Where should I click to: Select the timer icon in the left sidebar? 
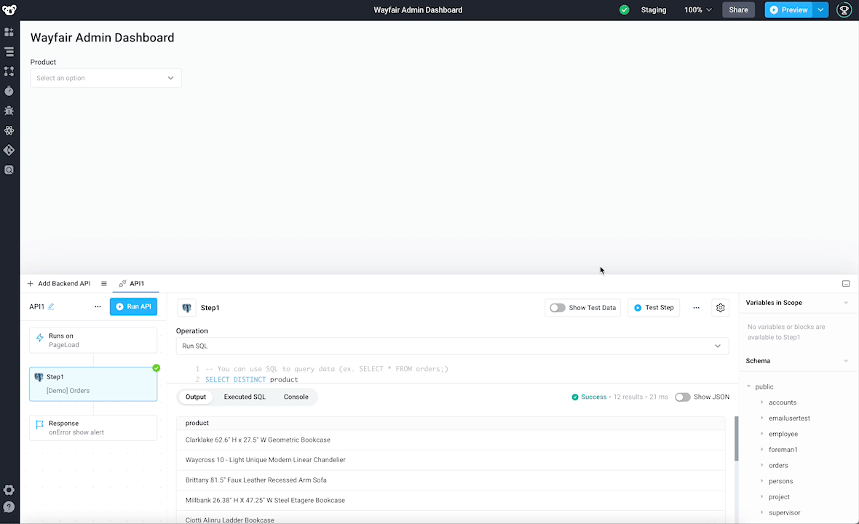9,91
